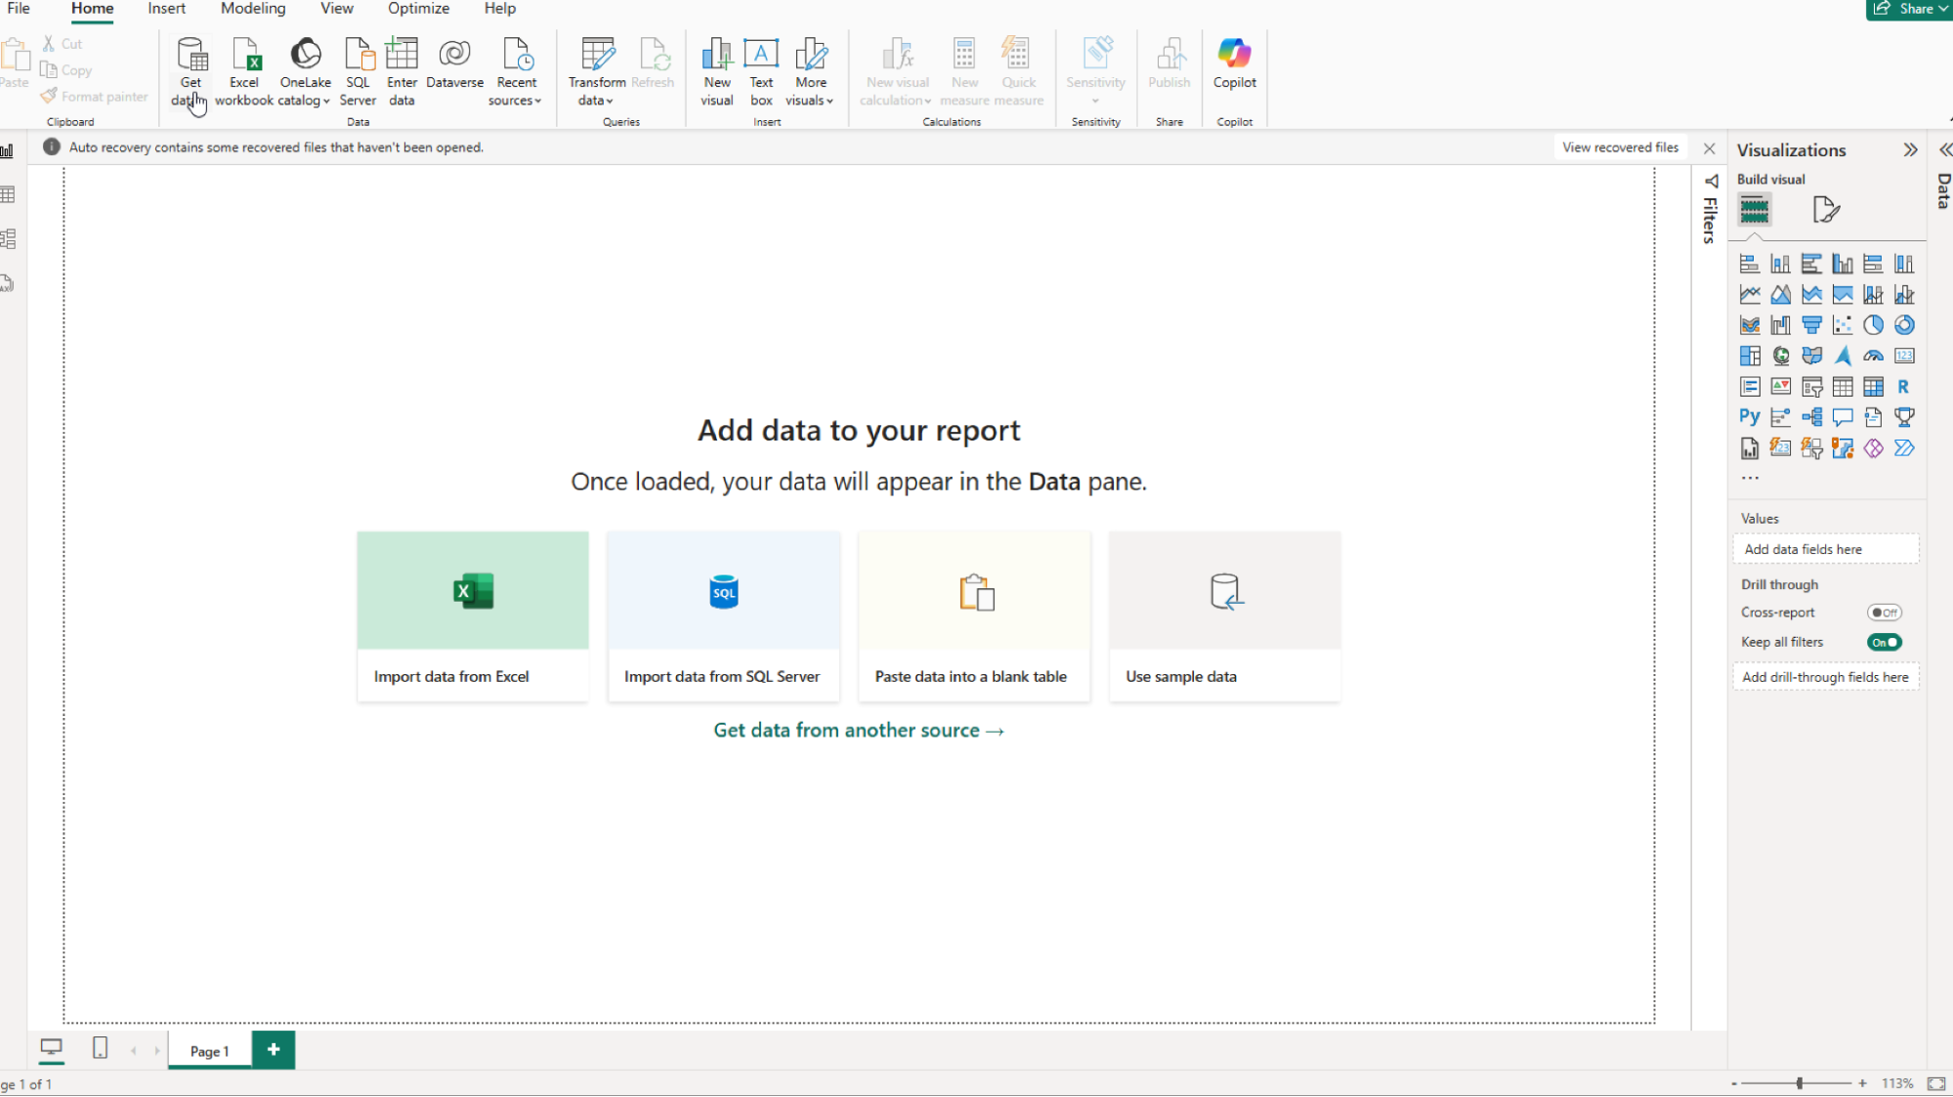This screenshot has width=1953, height=1097.
Task: Show more visuals via ellipsis
Action: (x=1750, y=478)
